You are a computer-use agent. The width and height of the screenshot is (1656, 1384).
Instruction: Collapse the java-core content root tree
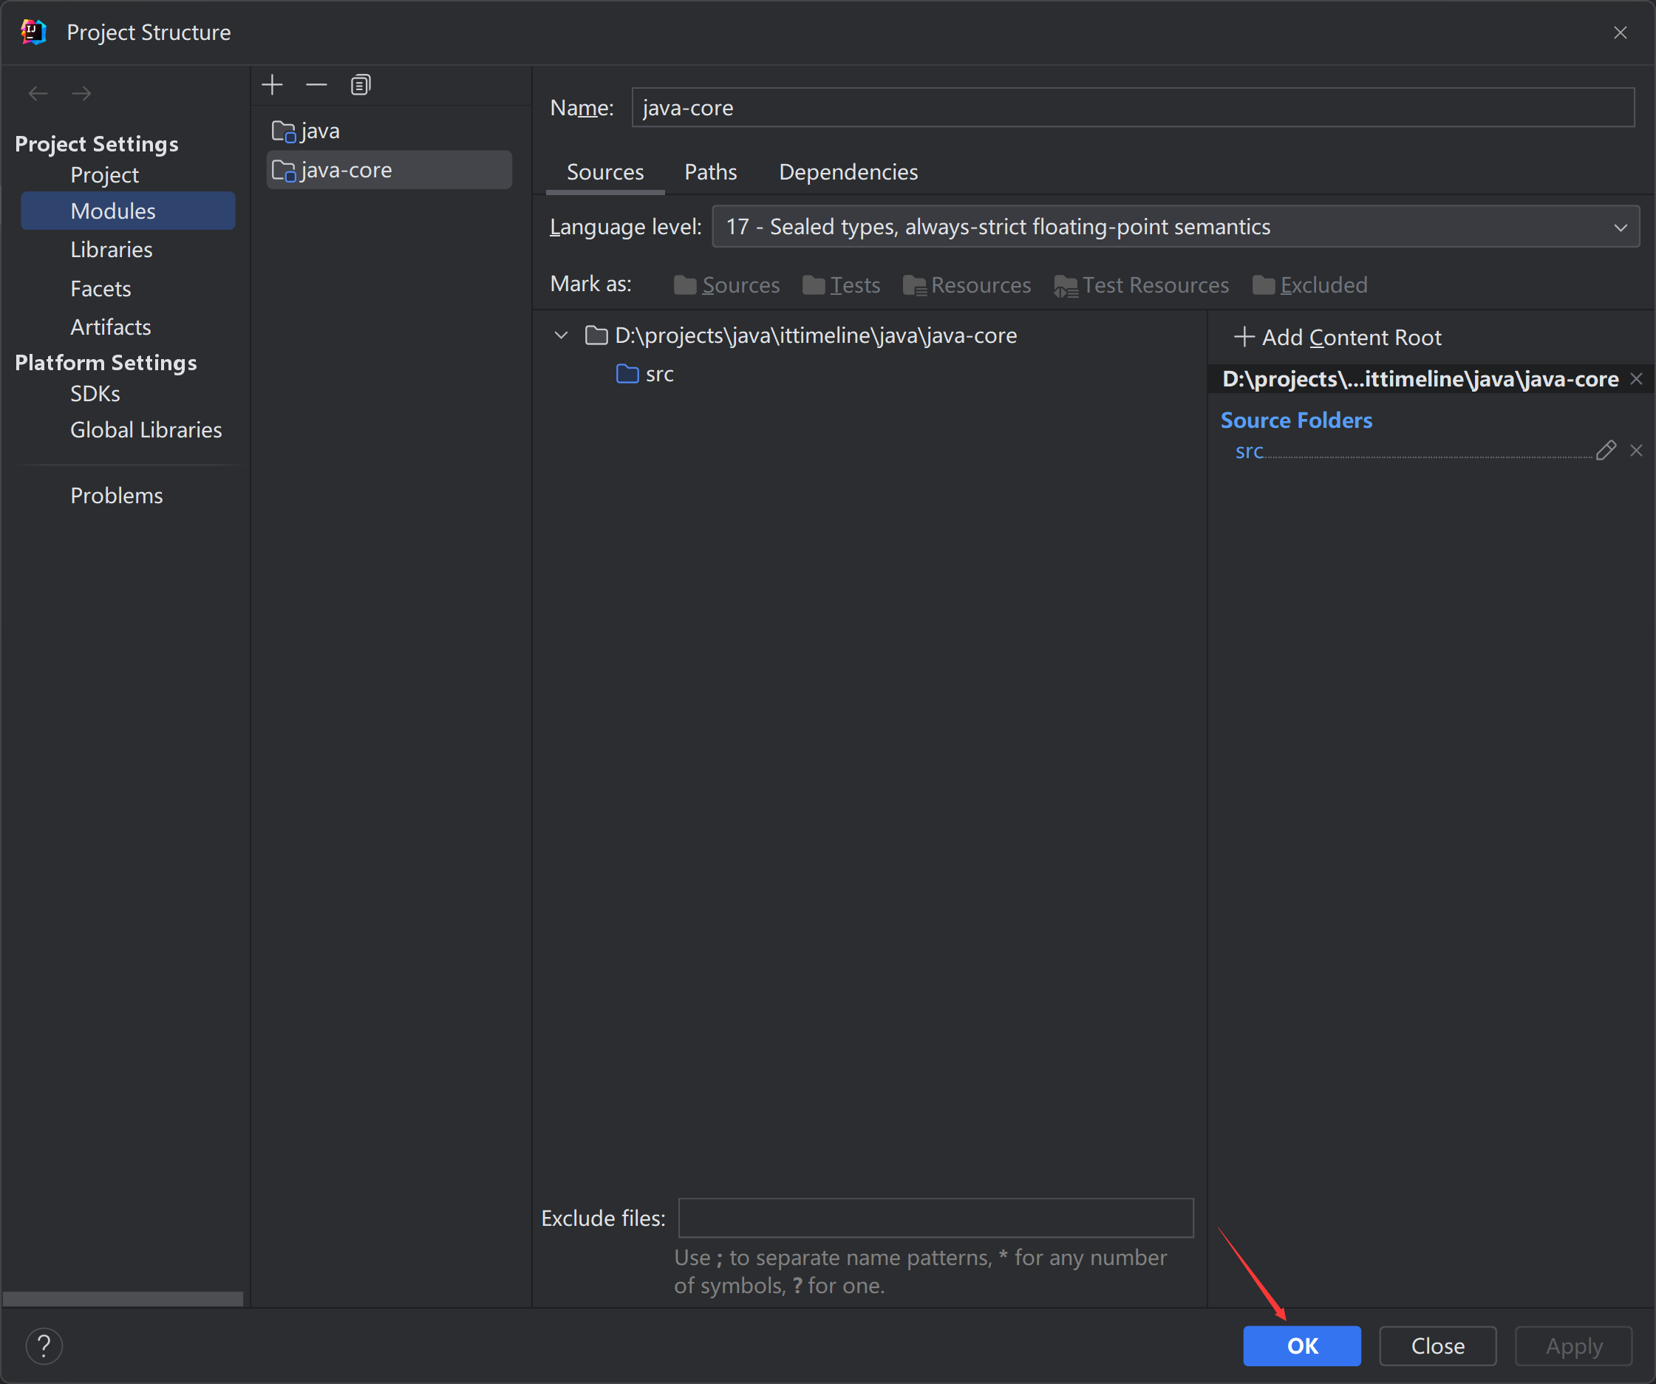point(562,335)
